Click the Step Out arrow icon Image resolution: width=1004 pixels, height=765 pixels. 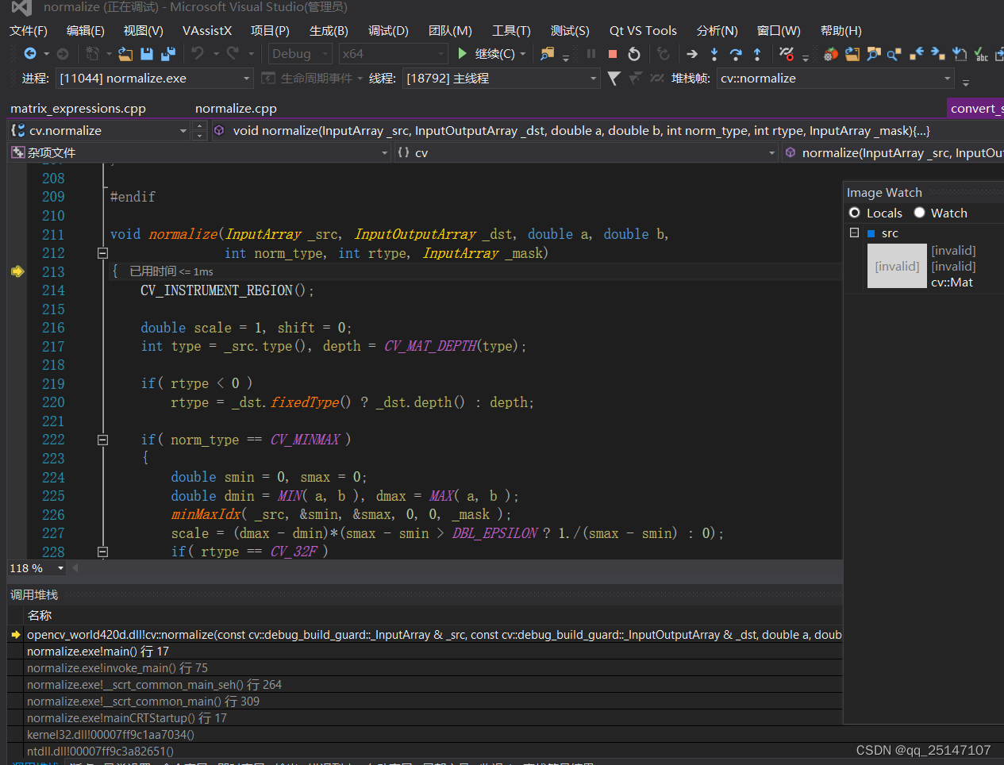pos(757,54)
